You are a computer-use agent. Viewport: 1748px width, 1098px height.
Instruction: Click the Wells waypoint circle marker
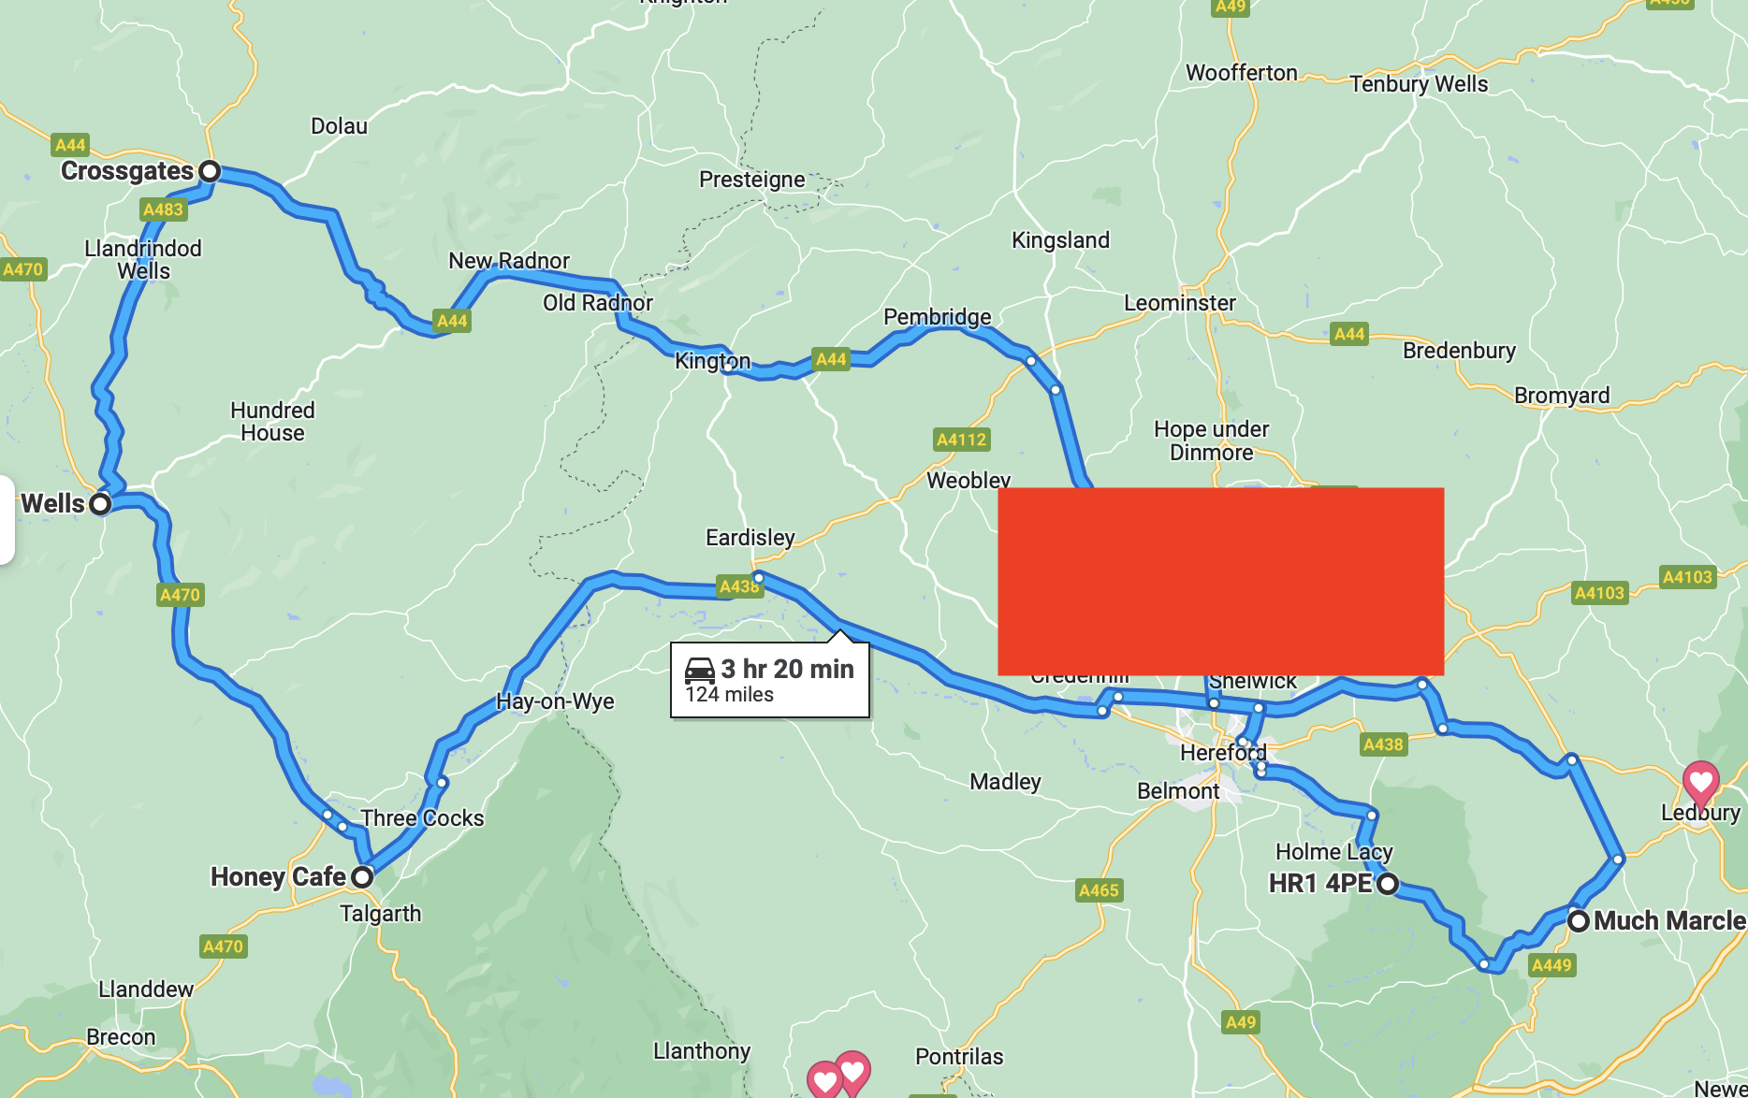pyautogui.click(x=100, y=504)
